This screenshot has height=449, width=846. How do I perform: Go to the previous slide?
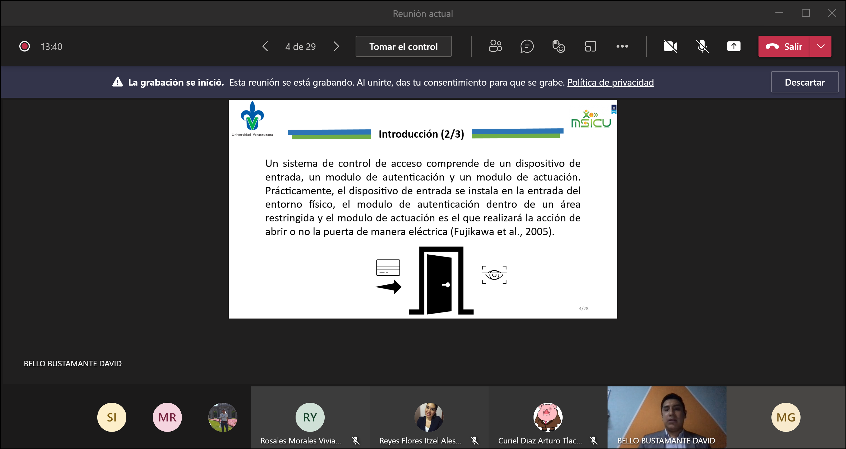pos(265,46)
